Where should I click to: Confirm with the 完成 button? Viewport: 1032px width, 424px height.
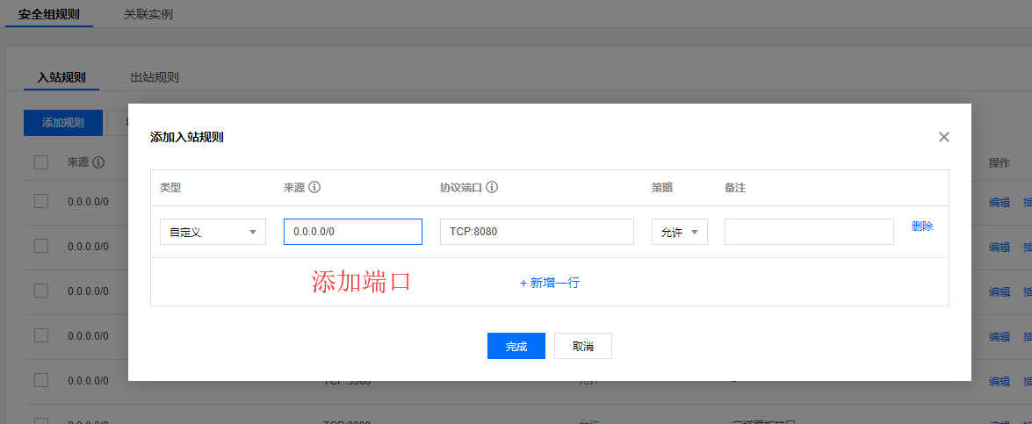(x=516, y=346)
